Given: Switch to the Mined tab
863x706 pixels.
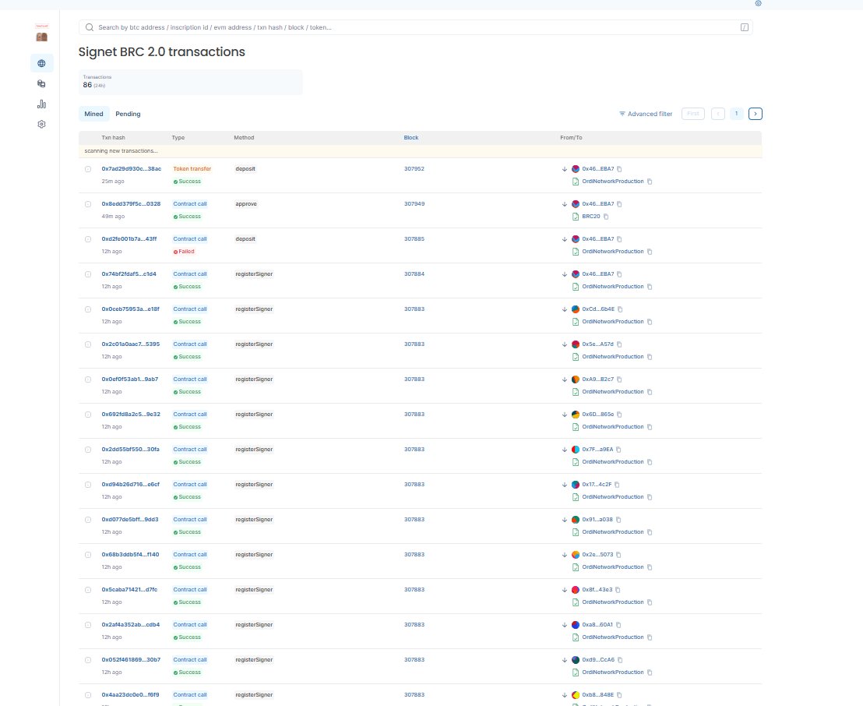Looking at the screenshot, I should coord(93,114).
